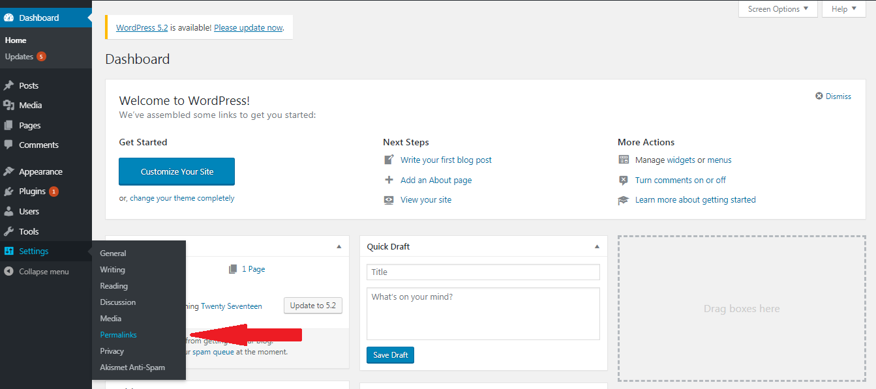Click the Plugins plug icon
This screenshot has height=389, width=876.
click(x=8, y=192)
